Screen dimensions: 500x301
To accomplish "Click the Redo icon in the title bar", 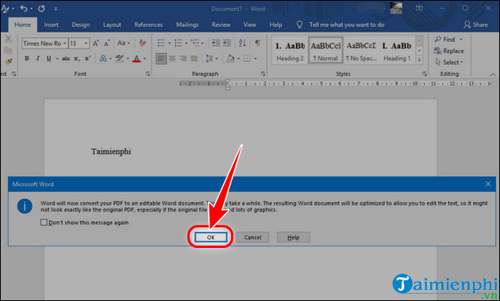I will 41,9.
